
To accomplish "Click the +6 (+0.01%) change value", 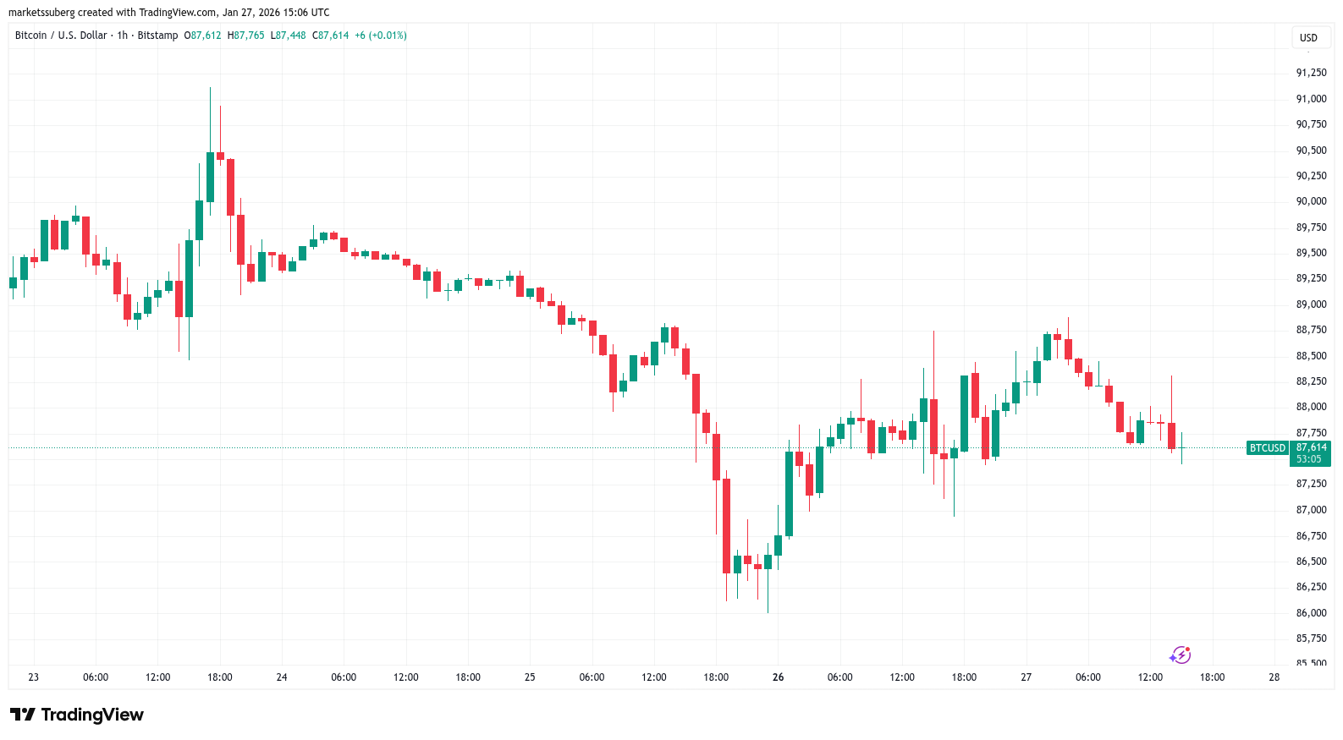I will click(380, 36).
